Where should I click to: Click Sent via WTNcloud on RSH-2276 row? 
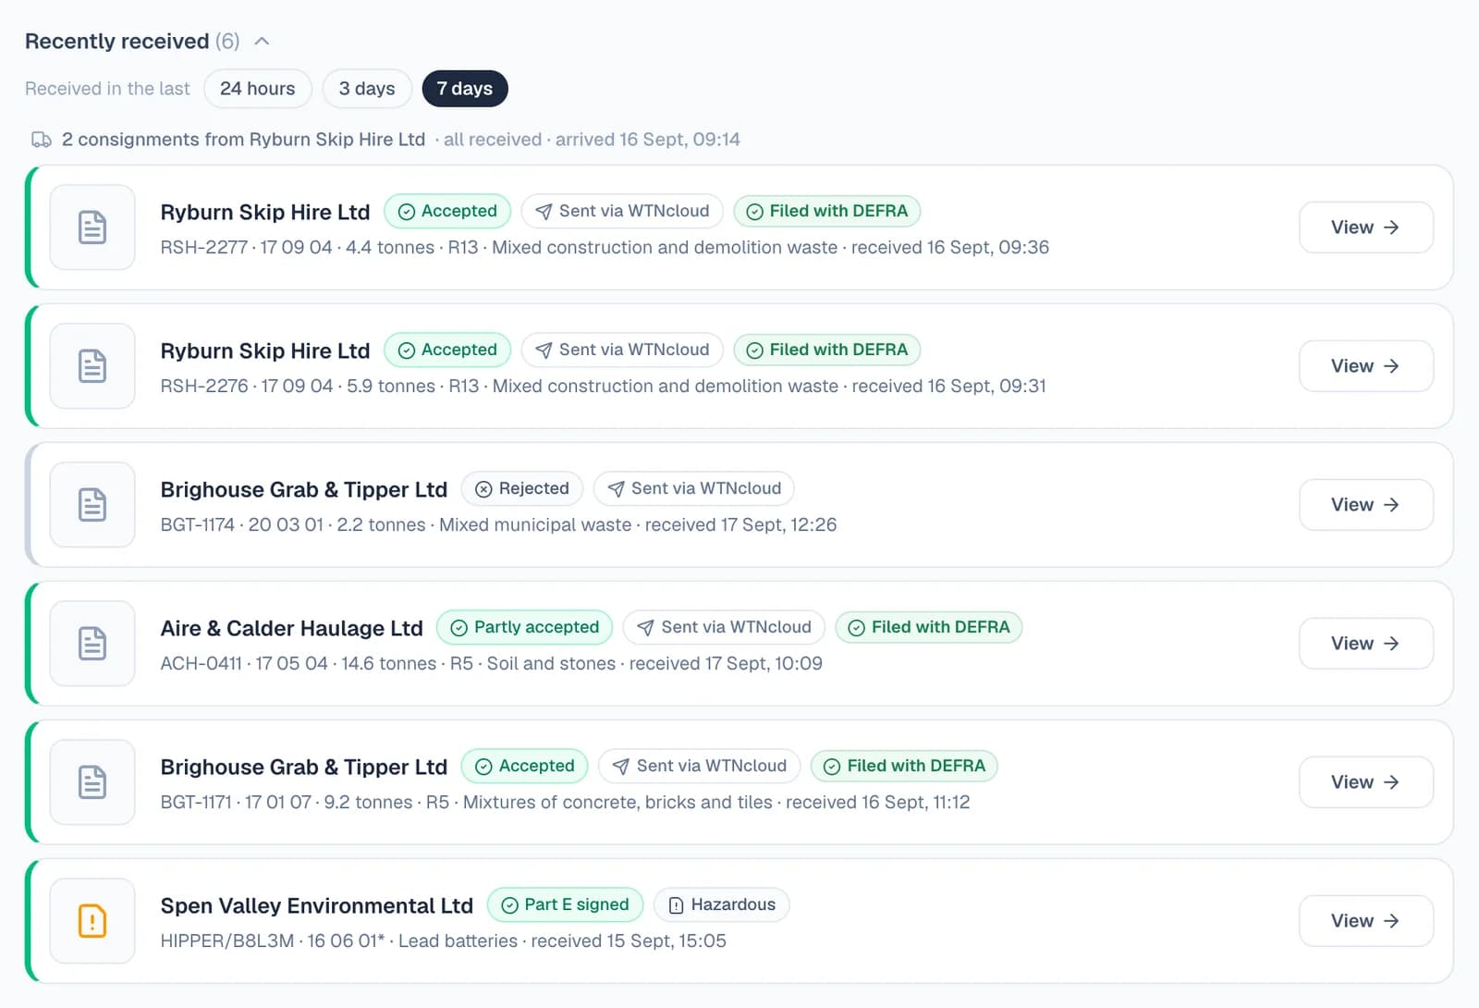click(622, 350)
